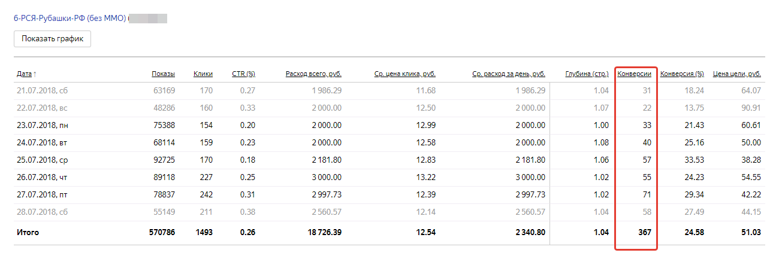Click the sort arrow next to Дата
The height and width of the screenshot is (265, 776).
tap(35, 74)
